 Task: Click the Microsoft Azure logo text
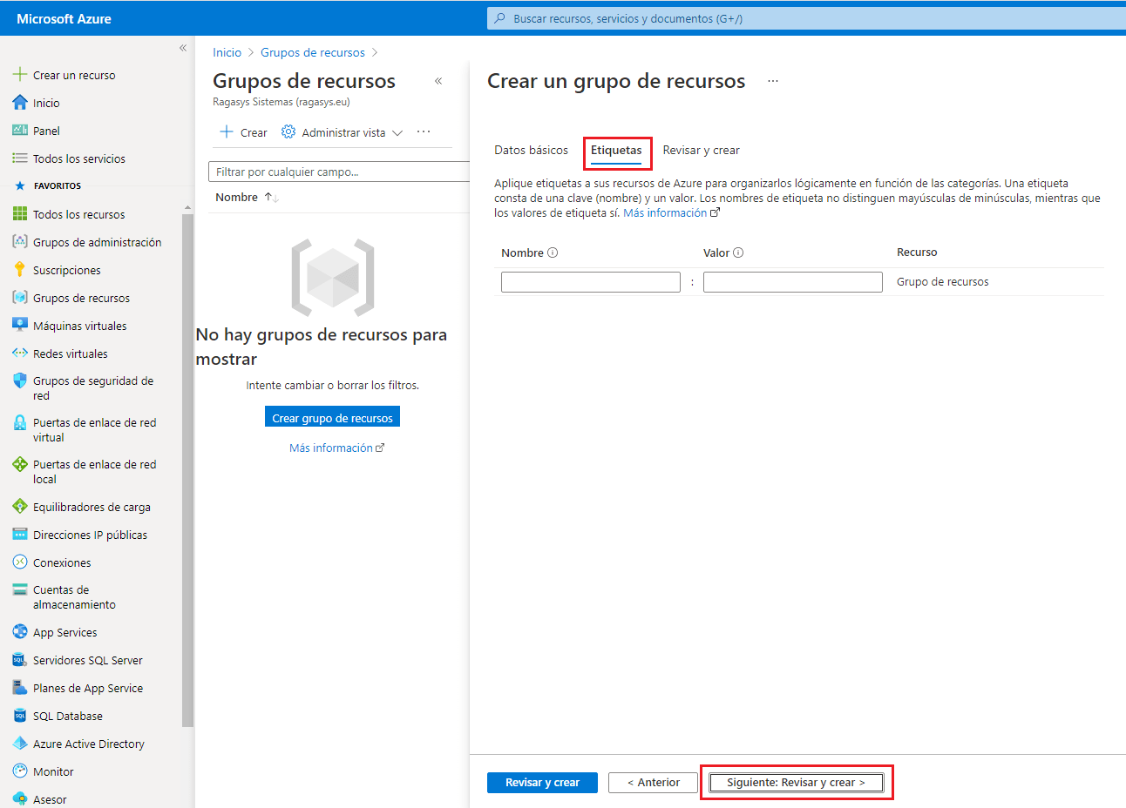pos(64,18)
